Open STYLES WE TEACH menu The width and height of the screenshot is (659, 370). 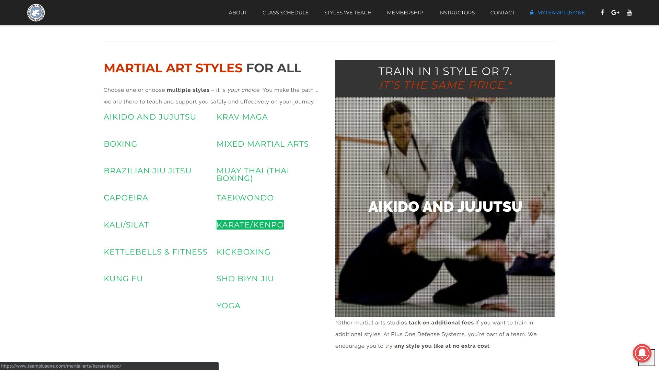[348, 13]
